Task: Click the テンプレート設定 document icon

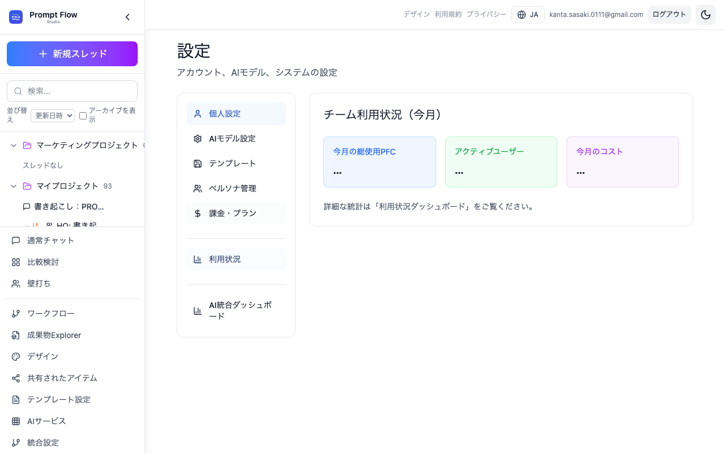Action: click(16, 400)
